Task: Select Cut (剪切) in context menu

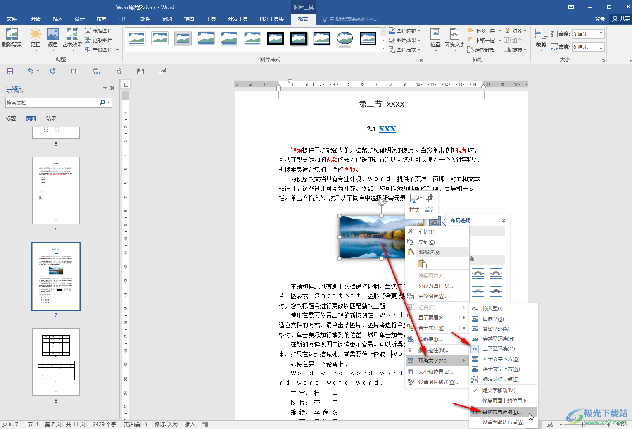Action: point(426,232)
